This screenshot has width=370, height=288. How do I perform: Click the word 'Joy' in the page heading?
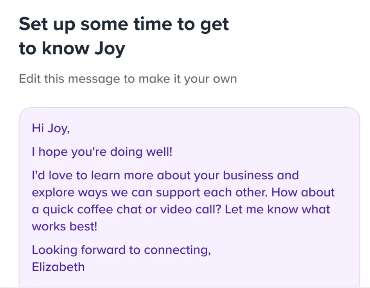(110, 49)
